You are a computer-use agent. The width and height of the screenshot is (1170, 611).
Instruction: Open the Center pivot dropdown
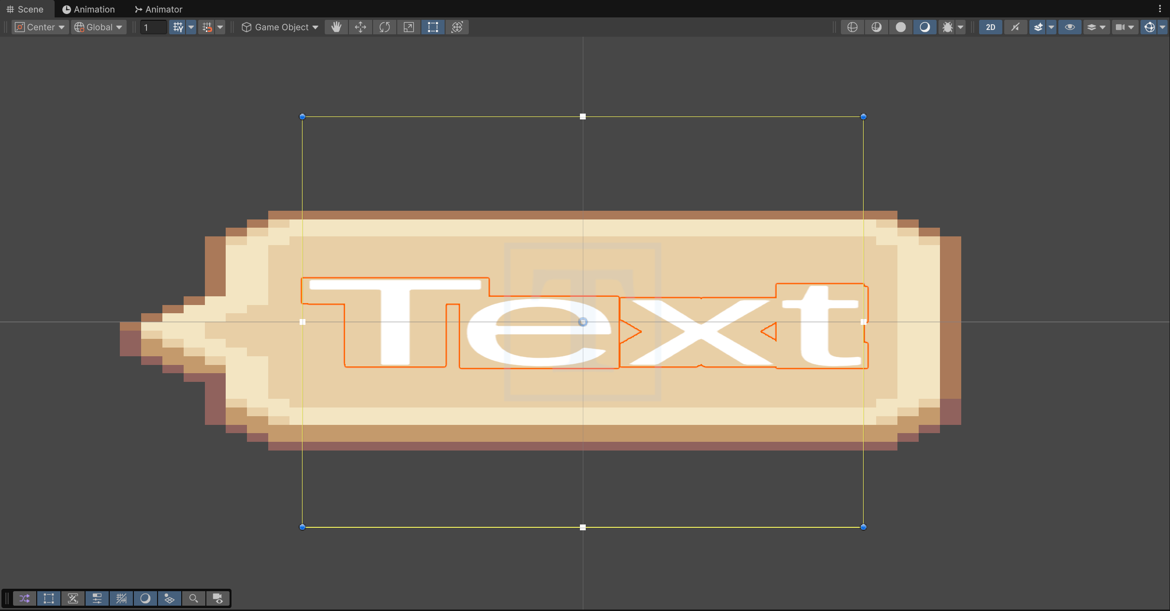40,27
